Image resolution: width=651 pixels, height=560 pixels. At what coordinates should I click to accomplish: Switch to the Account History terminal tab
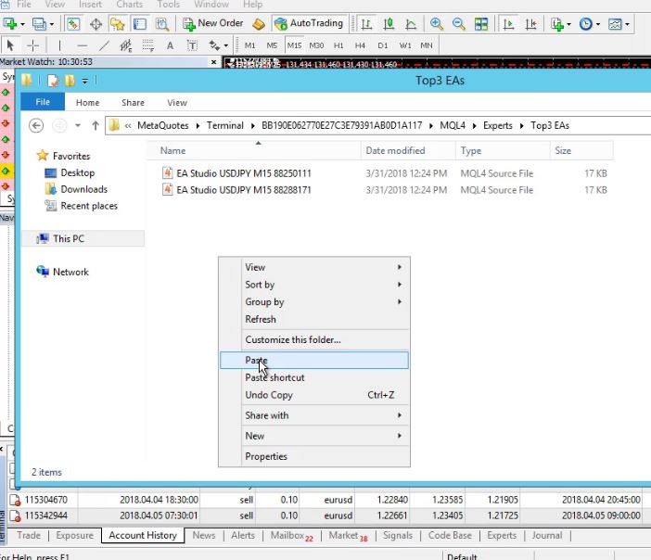point(143,536)
